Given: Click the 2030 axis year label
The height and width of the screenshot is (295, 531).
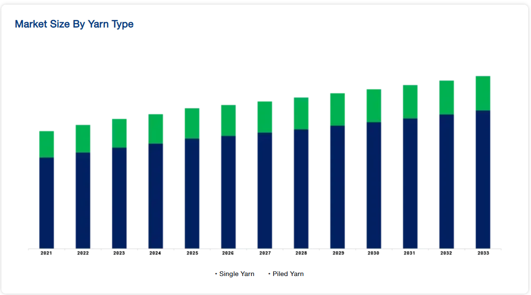Looking at the screenshot, I should (374, 253).
